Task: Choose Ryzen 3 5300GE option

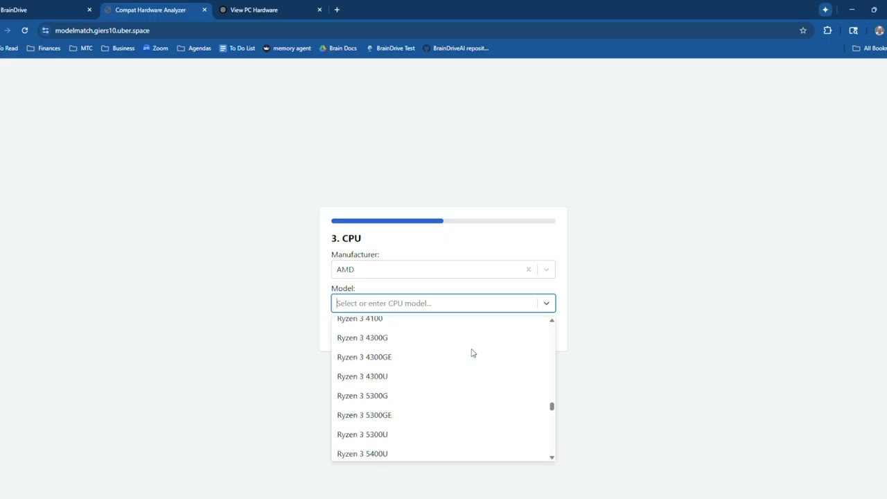Action: [365, 415]
